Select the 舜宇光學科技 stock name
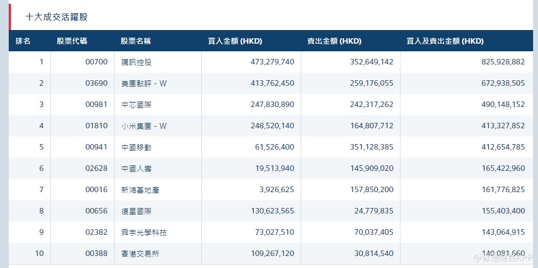Viewport: 538px width, 268px height. [x=144, y=233]
